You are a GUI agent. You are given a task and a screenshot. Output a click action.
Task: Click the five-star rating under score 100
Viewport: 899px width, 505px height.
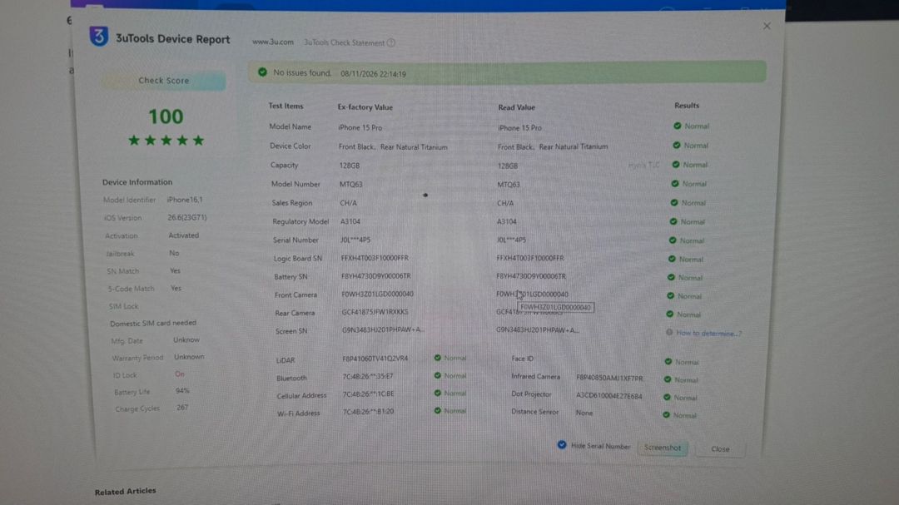click(x=166, y=141)
